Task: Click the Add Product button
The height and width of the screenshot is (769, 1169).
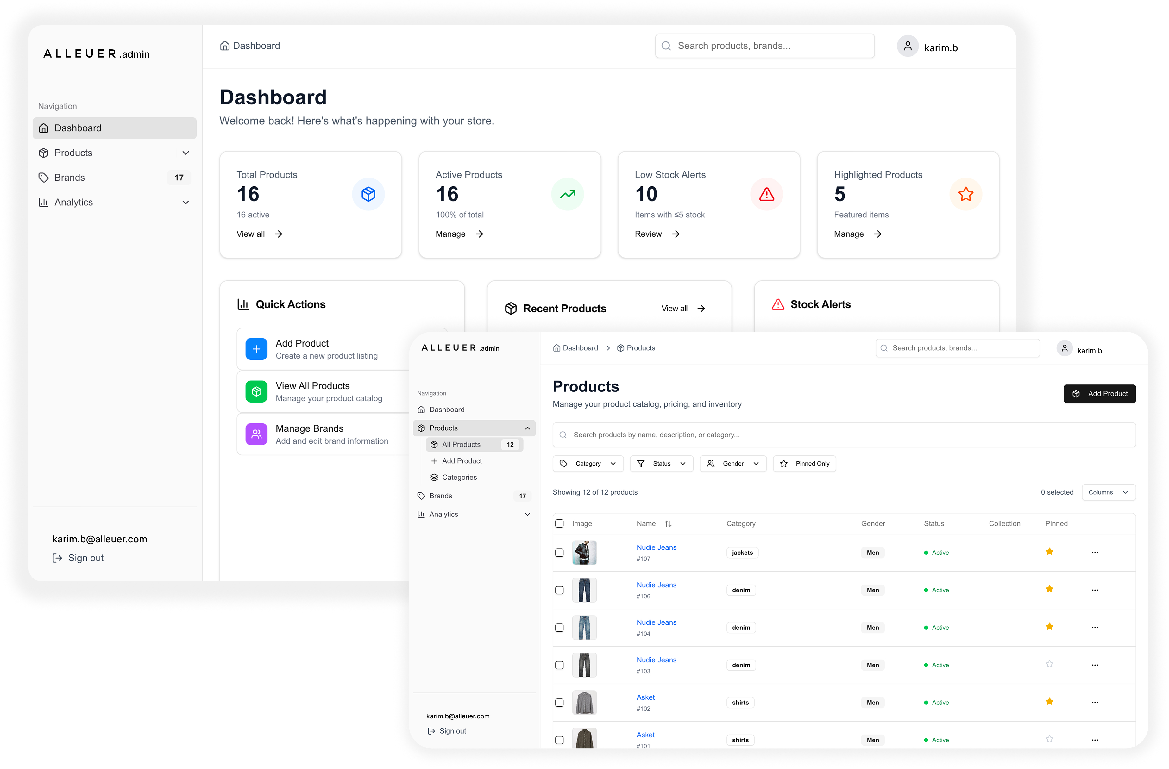Action: pos(1100,393)
